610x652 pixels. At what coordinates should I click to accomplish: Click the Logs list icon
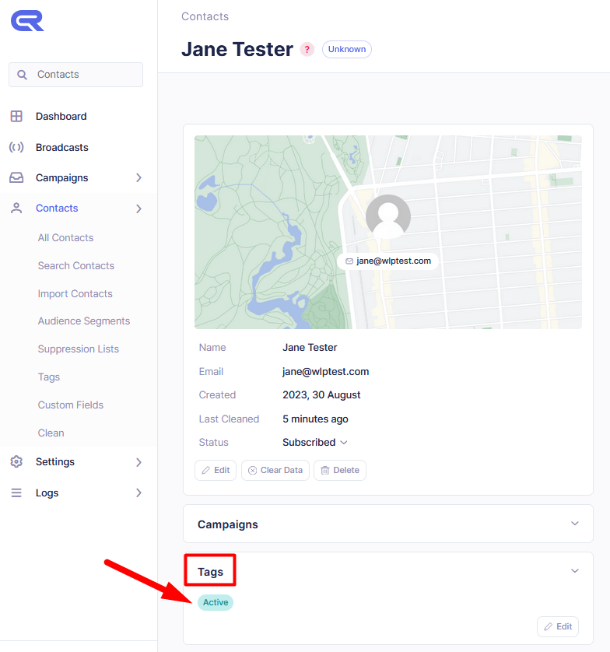[16, 493]
